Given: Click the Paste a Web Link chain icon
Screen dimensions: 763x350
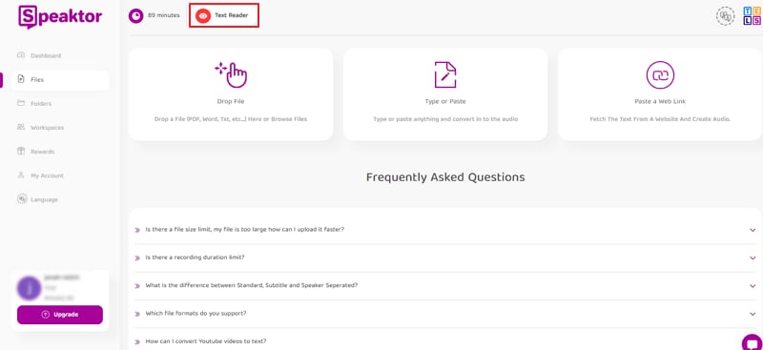Looking at the screenshot, I should pos(660,75).
